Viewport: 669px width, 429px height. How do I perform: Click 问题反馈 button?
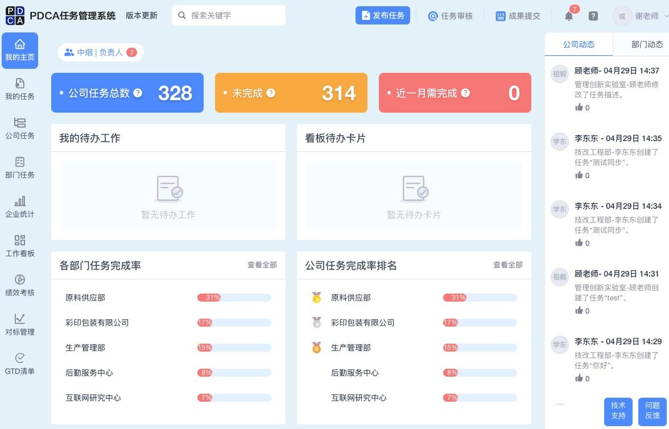coord(653,411)
